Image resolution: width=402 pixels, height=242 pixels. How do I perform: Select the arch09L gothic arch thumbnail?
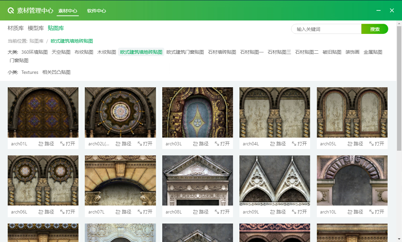click(275, 181)
